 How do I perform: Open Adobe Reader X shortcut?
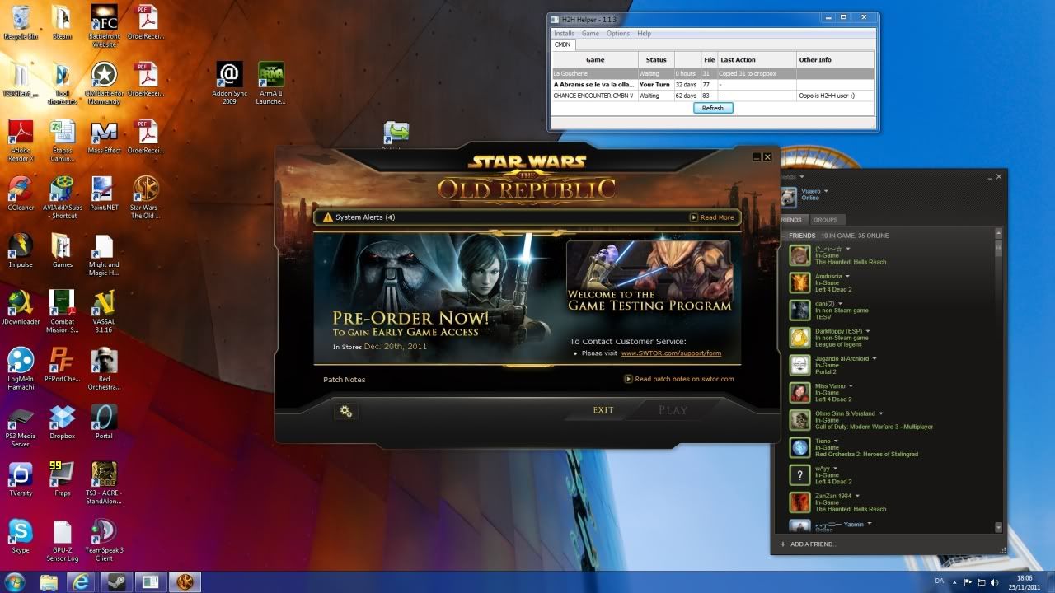tap(21, 142)
